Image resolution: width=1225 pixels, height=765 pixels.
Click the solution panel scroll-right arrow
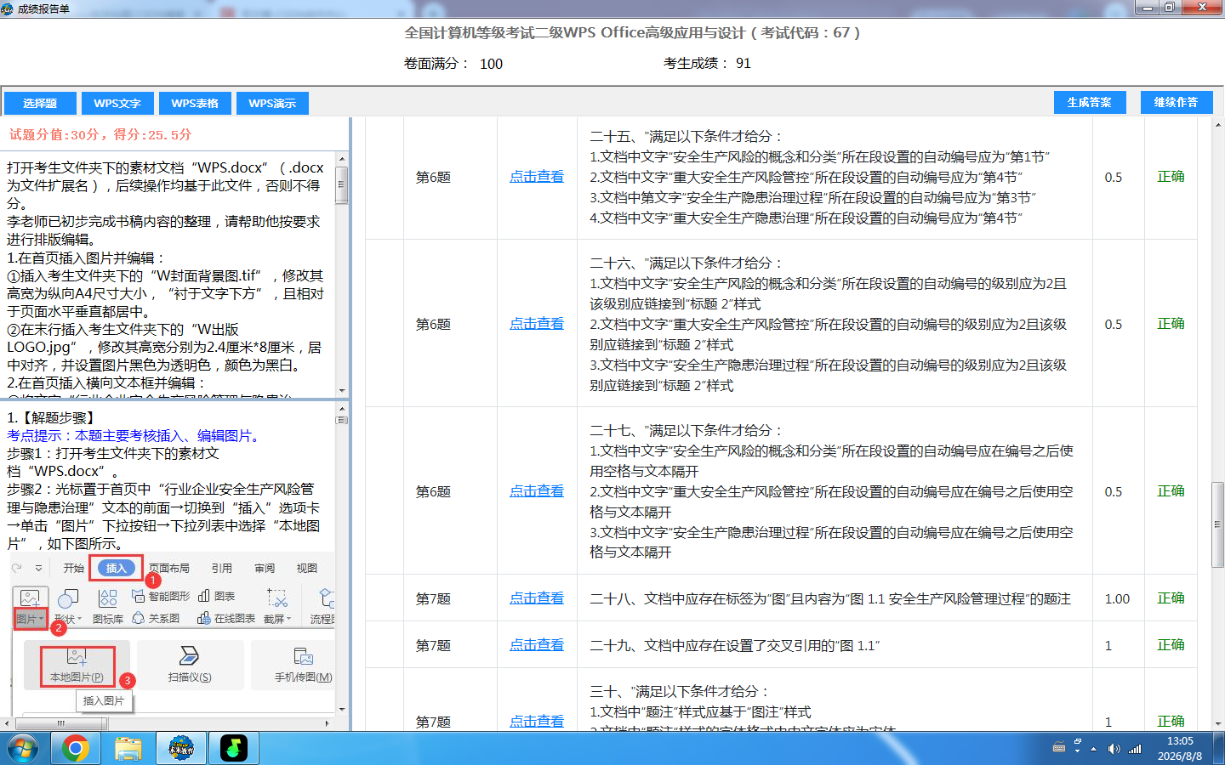(x=328, y=723)
